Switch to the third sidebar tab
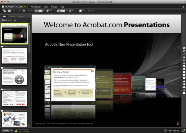This screenshot has width=186, height=133. click(x=21, y=16)
